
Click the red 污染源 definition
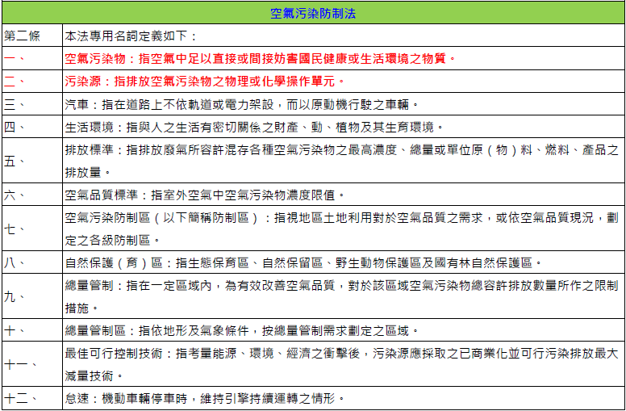205,82
